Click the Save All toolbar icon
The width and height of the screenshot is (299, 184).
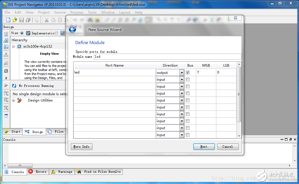(29, 20)
